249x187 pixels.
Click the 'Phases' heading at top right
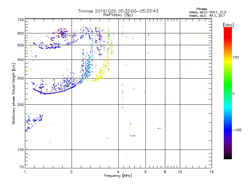(201, 9)
